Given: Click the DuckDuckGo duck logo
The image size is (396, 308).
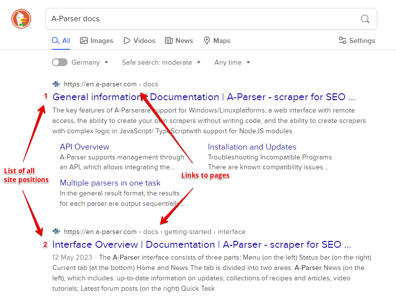Looking at the screenshot, I should [21, 19].
